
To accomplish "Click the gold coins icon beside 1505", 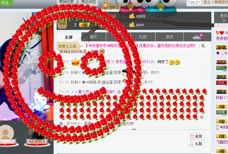I will 132,16.
